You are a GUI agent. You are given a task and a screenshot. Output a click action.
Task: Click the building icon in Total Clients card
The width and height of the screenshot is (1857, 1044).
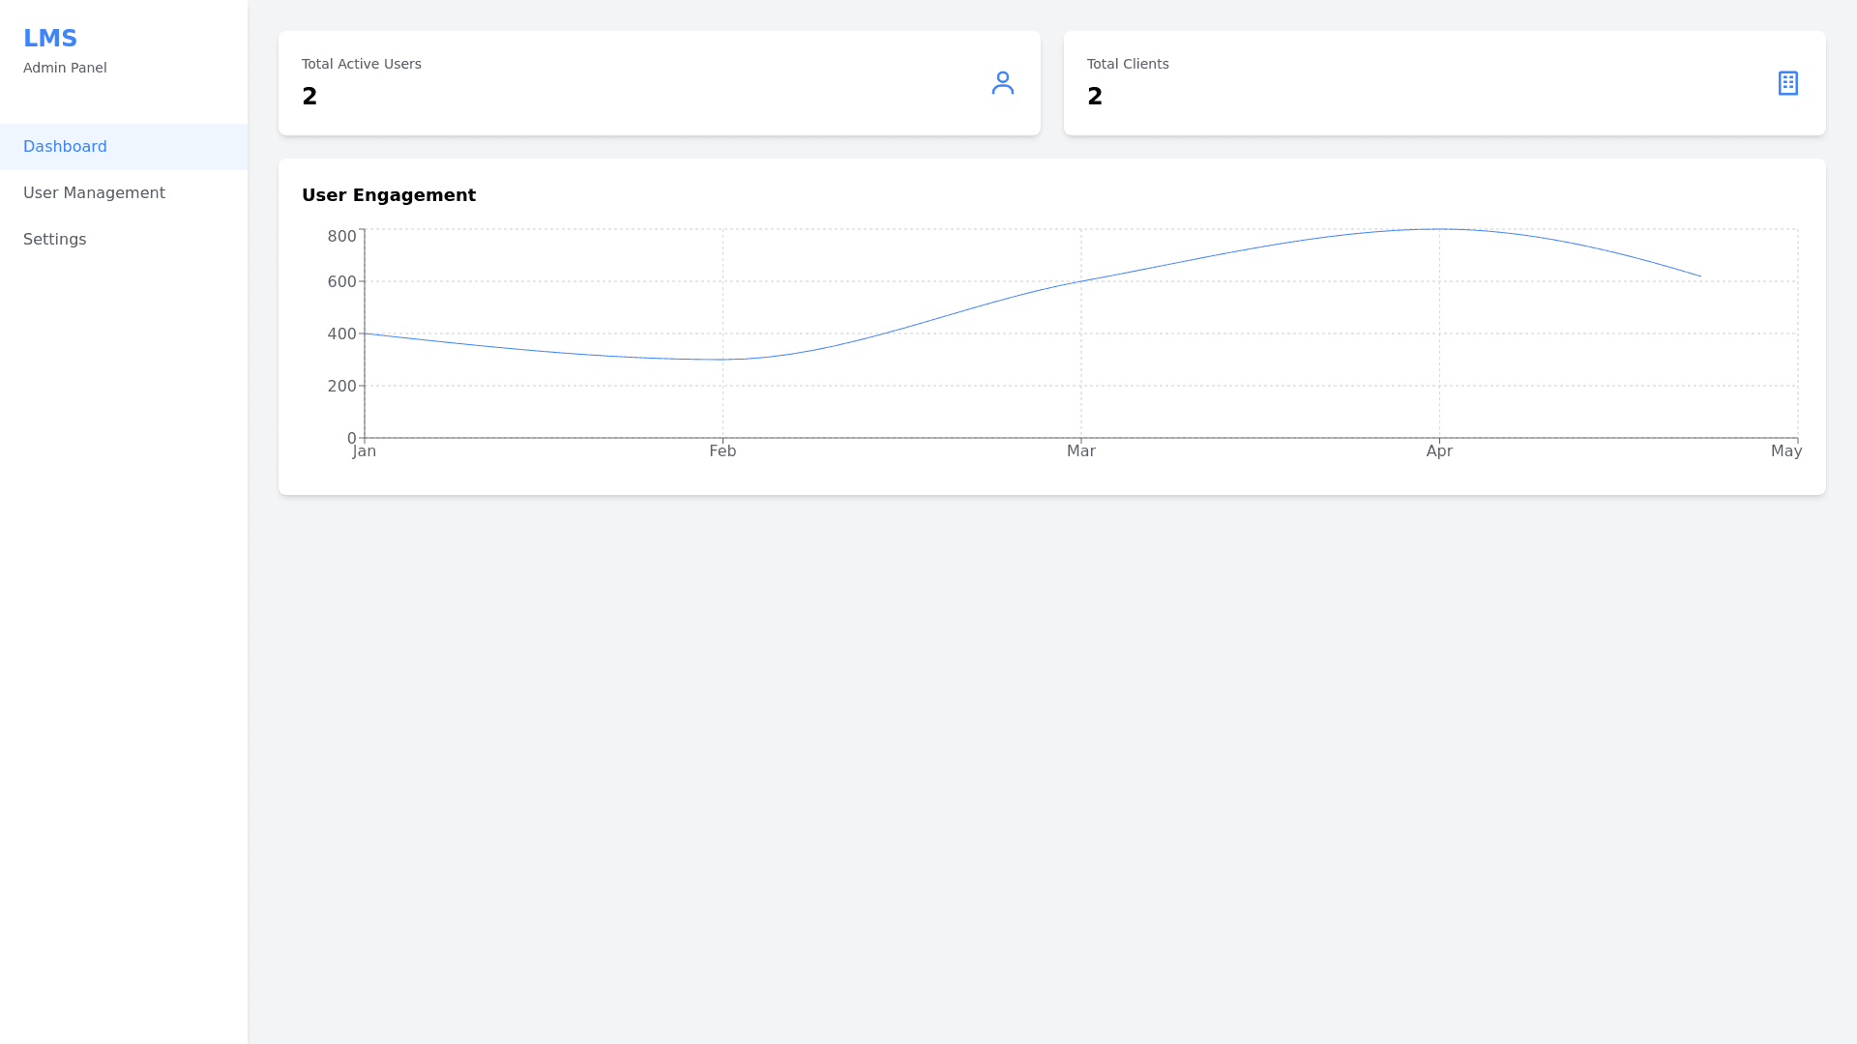tap(1787, 83)
